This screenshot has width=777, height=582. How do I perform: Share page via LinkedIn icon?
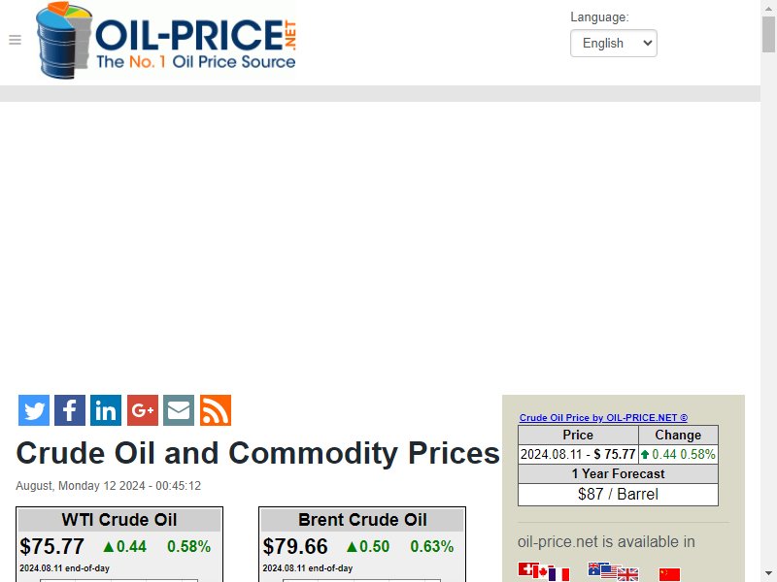tap(106, 410)
